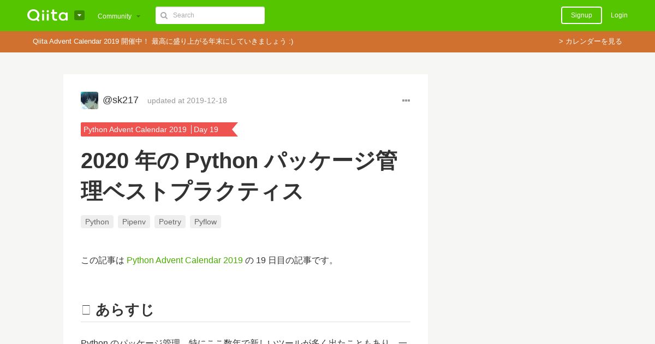Click the Day 19 label

pyautogui.click(x=206, y=129)
